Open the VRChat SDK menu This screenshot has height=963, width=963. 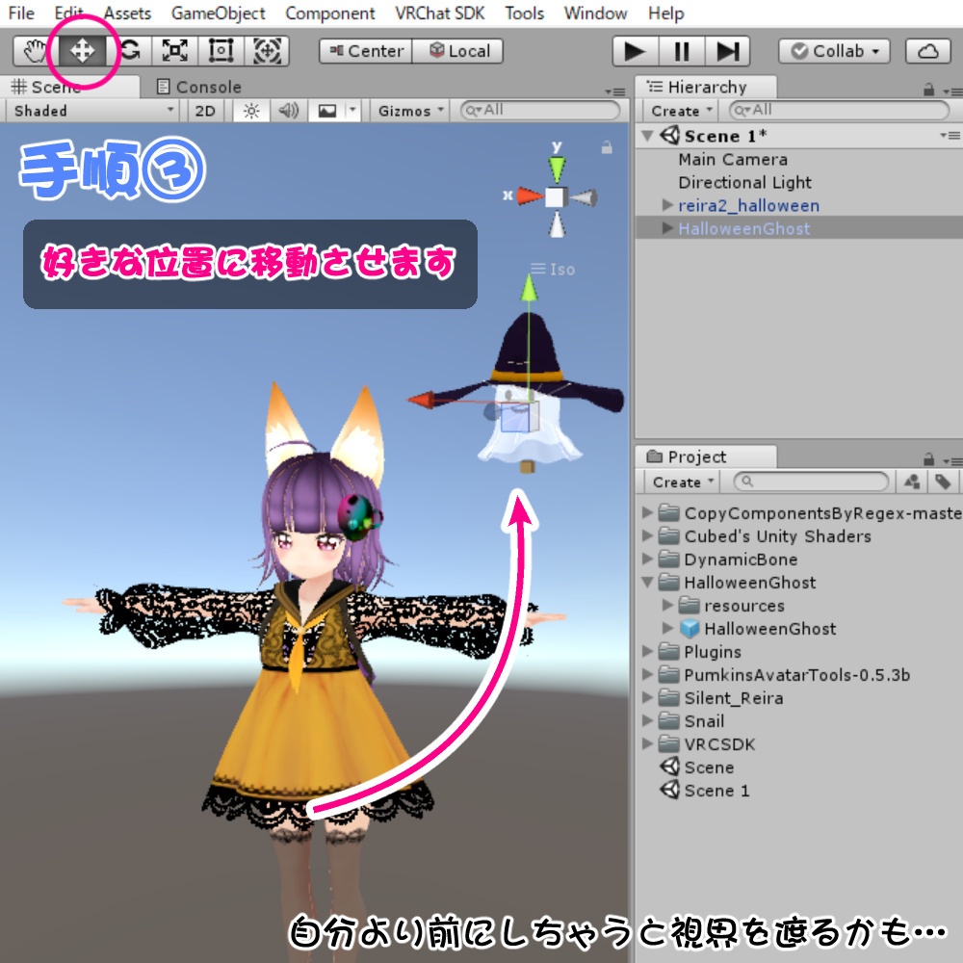pyautogui.click(x=438, y=13)
